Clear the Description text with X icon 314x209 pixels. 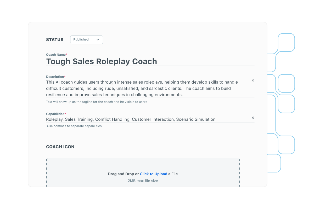[x=253, y=80]
